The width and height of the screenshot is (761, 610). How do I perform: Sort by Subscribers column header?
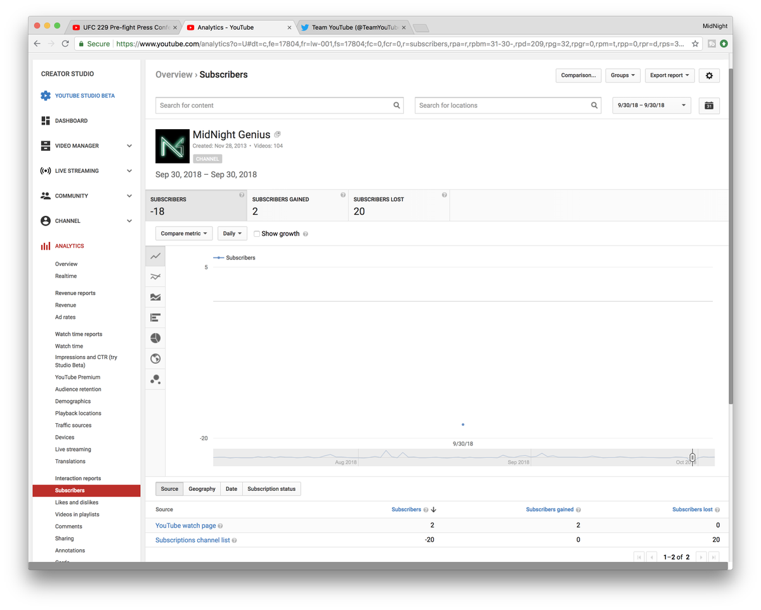coord(407,509)
